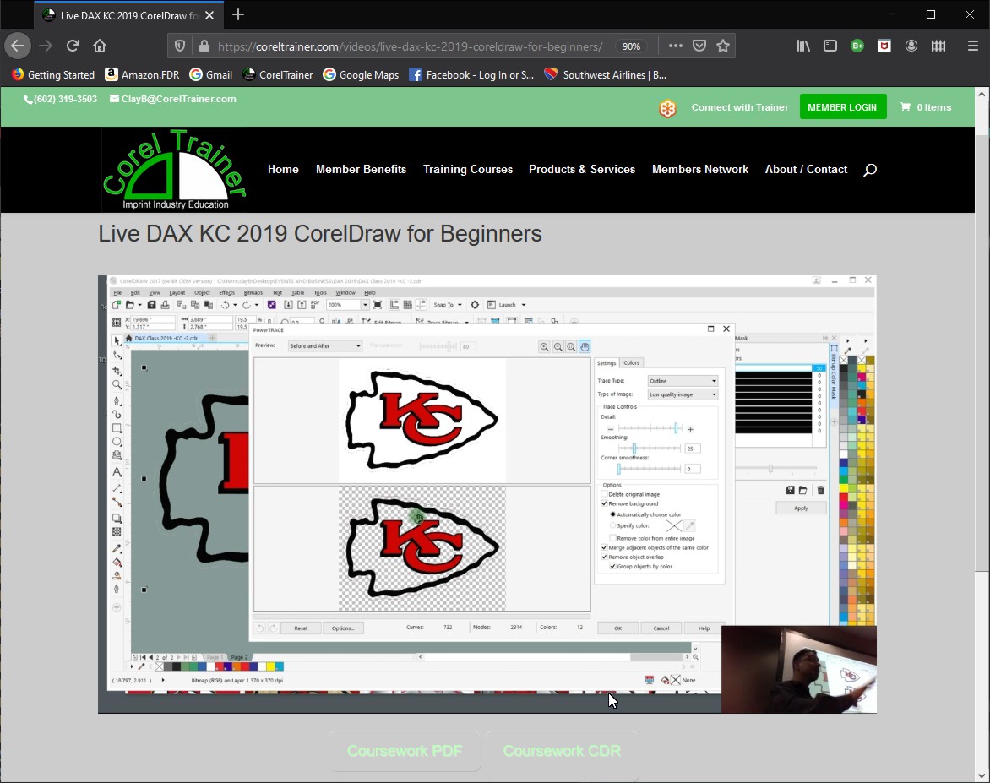Image resolution: width=990 pixels, height=783 pixels.
Task: Click the browser address bar
Action: point(411,46)
